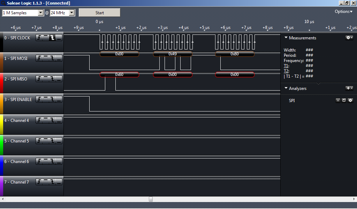
Task: Open the Options menu
Action: coord(344,11)
